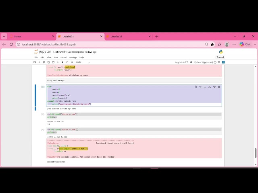Image resolution: width=258 pixels, height=193 pixels.
Task: Click the Trusted notebook button
Action: click(x=220, y=57)
